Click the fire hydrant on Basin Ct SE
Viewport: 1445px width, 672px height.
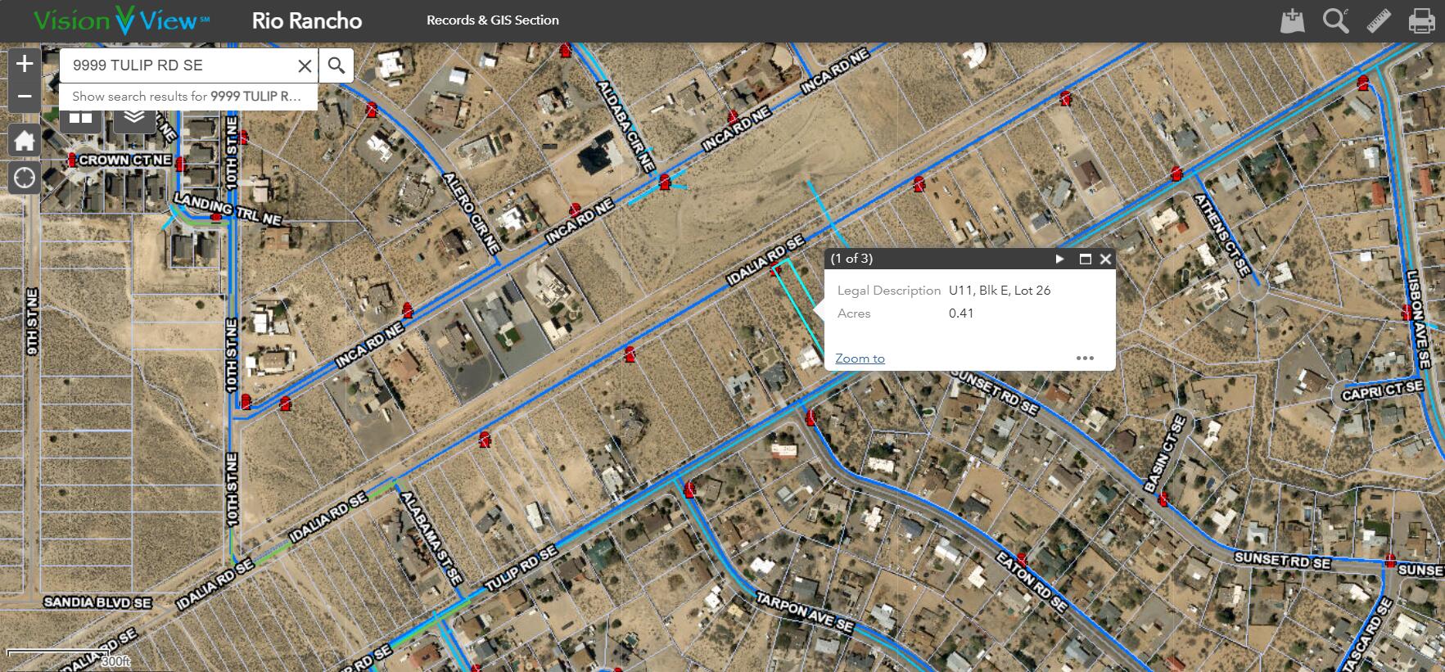1163,498
